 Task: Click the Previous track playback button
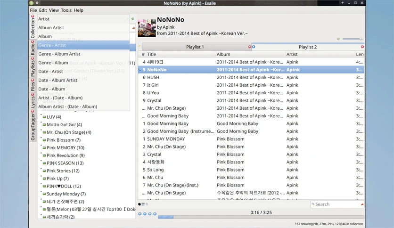point(140,214)
